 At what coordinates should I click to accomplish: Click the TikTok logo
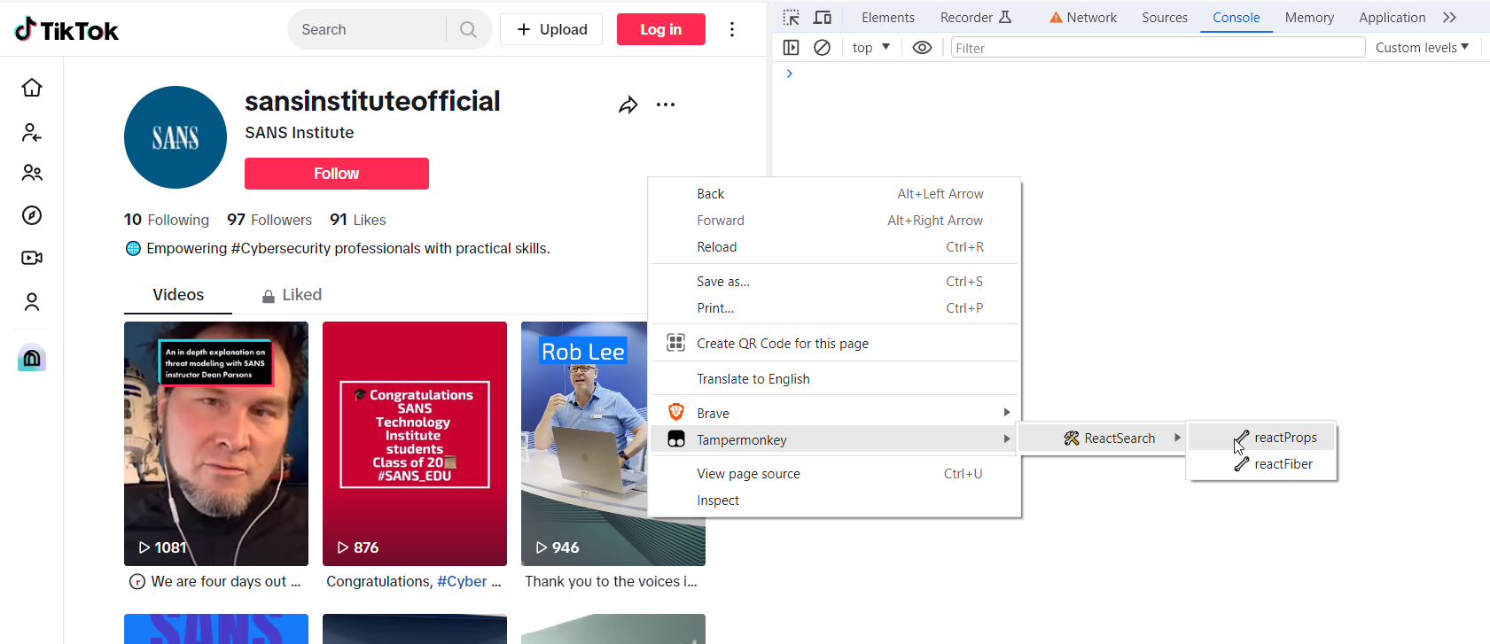(66, 30)
